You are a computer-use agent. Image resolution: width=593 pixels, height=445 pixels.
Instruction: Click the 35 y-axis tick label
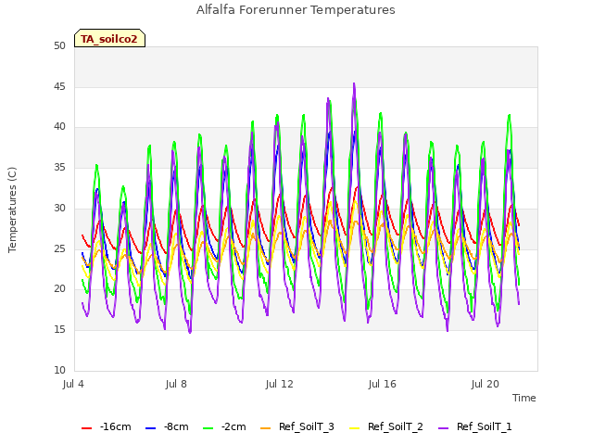(59, 167)
